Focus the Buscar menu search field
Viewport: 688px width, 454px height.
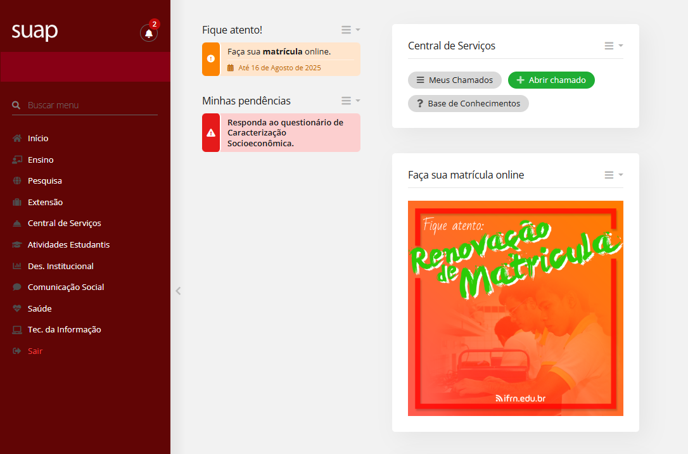[85, 105]
